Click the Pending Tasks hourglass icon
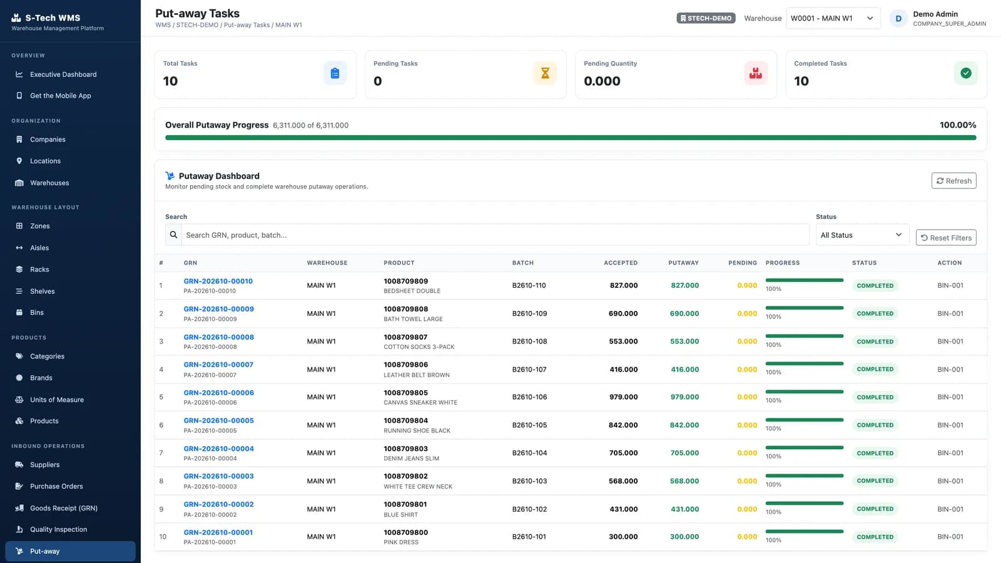 click(545, 73)
